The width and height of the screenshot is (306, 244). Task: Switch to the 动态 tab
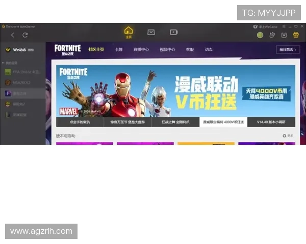point(209,49)
